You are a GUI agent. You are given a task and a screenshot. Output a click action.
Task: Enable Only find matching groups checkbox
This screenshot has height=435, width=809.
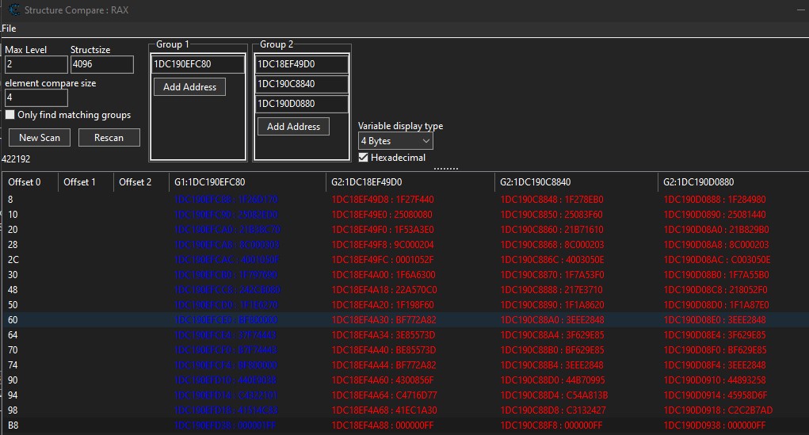click(10, 115)
